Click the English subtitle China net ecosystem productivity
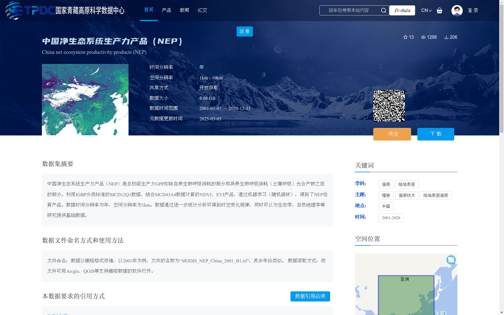504x315 pixels. point(94,52)
